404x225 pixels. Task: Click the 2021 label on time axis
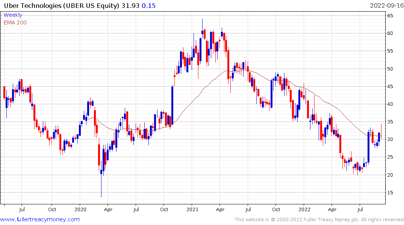(x=192, y=209)
